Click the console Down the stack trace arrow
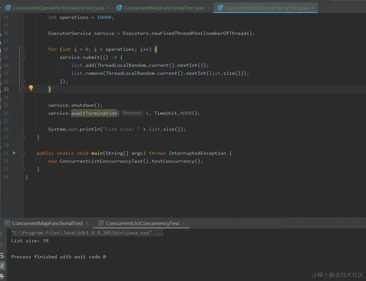 coord(2,245)
